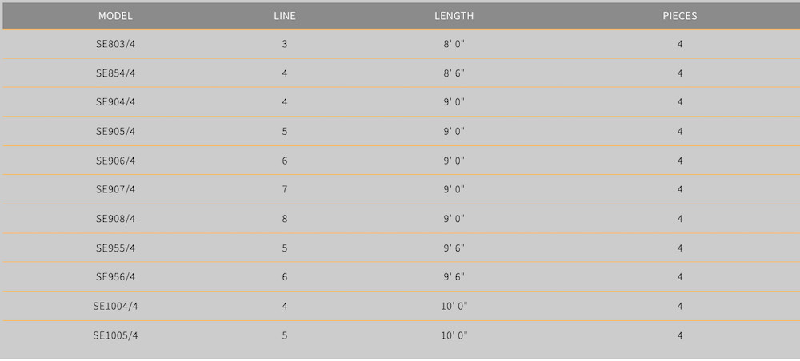The width and height of the screenshot is (800, 361).
Task: Click model SE955/4
Action: pyautogui.click(x=115, y=248)
